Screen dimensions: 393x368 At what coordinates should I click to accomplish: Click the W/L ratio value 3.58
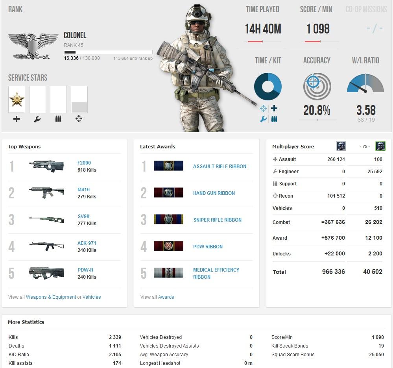coord(366,110)
